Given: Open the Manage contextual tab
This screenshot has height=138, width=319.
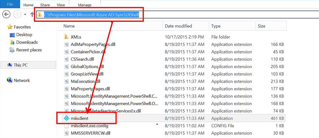Looking at the screenshot, I should 85,5.
